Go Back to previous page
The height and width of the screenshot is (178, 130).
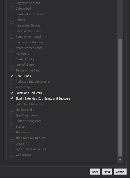pyautogui.click(x=95, y=172)
